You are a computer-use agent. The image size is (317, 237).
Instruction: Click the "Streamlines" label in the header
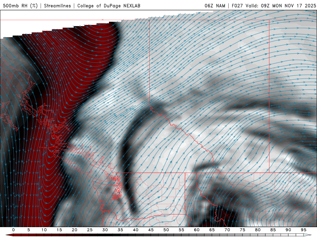(57, 6)
